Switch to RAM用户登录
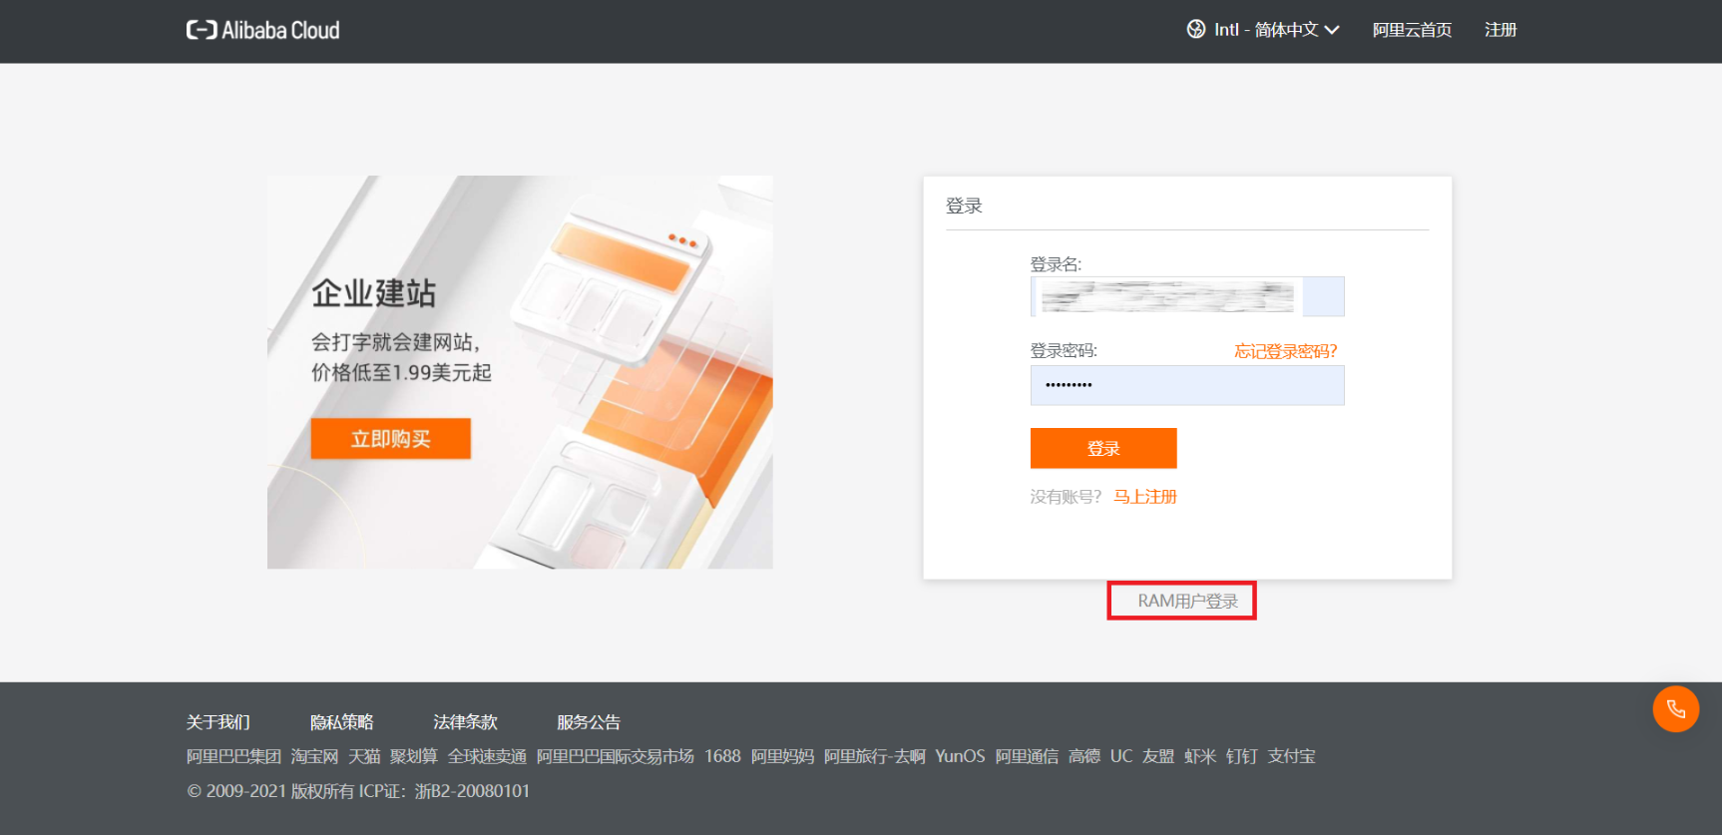The height and width of the screenshot is (835, 1722). point(1186,601)
